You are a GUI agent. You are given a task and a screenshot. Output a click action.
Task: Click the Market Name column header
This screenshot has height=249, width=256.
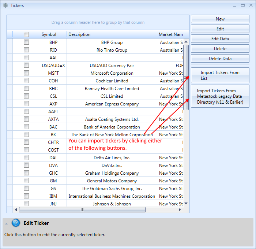[x=170, y=34]
